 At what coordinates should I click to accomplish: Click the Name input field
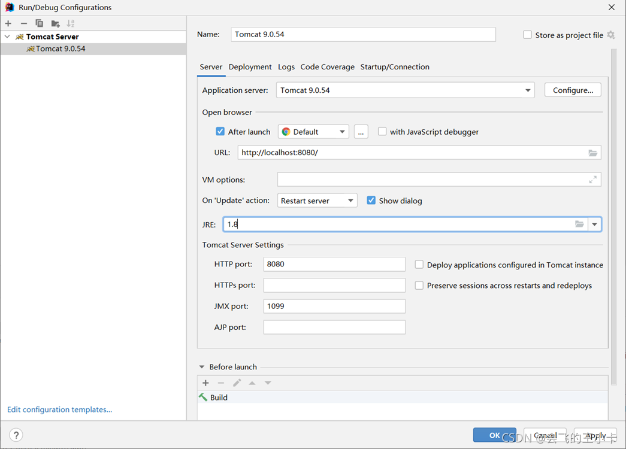[x=363, y=34]
